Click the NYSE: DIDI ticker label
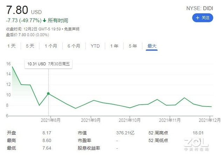 coord(200,8)
